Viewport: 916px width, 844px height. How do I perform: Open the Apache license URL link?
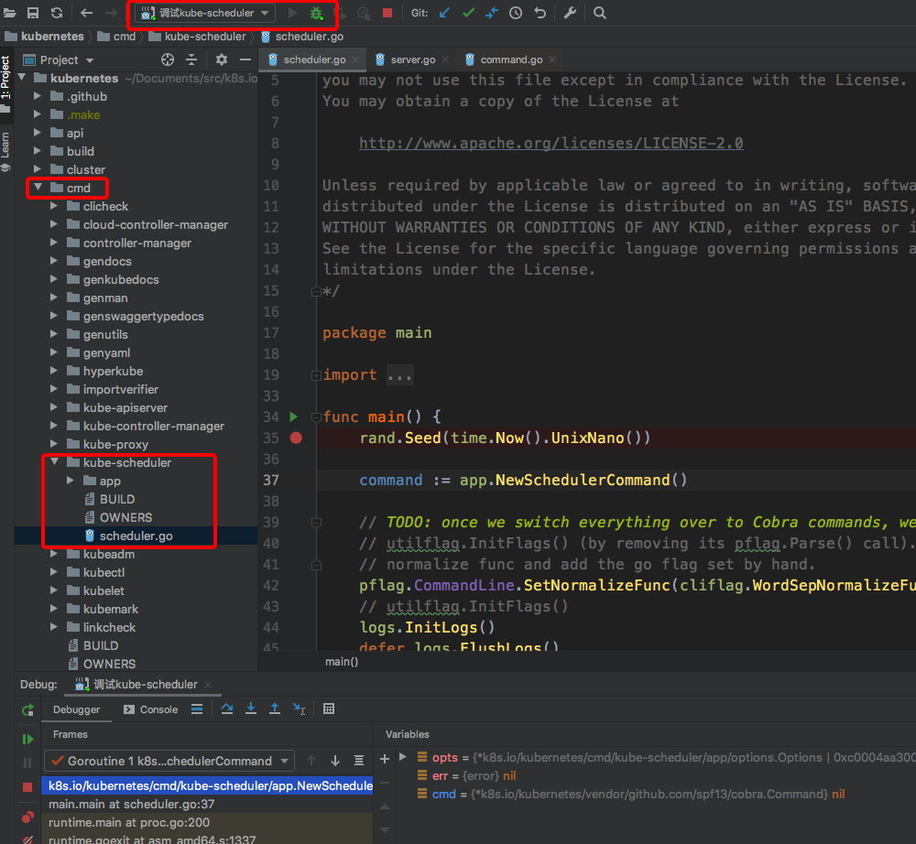551,144
